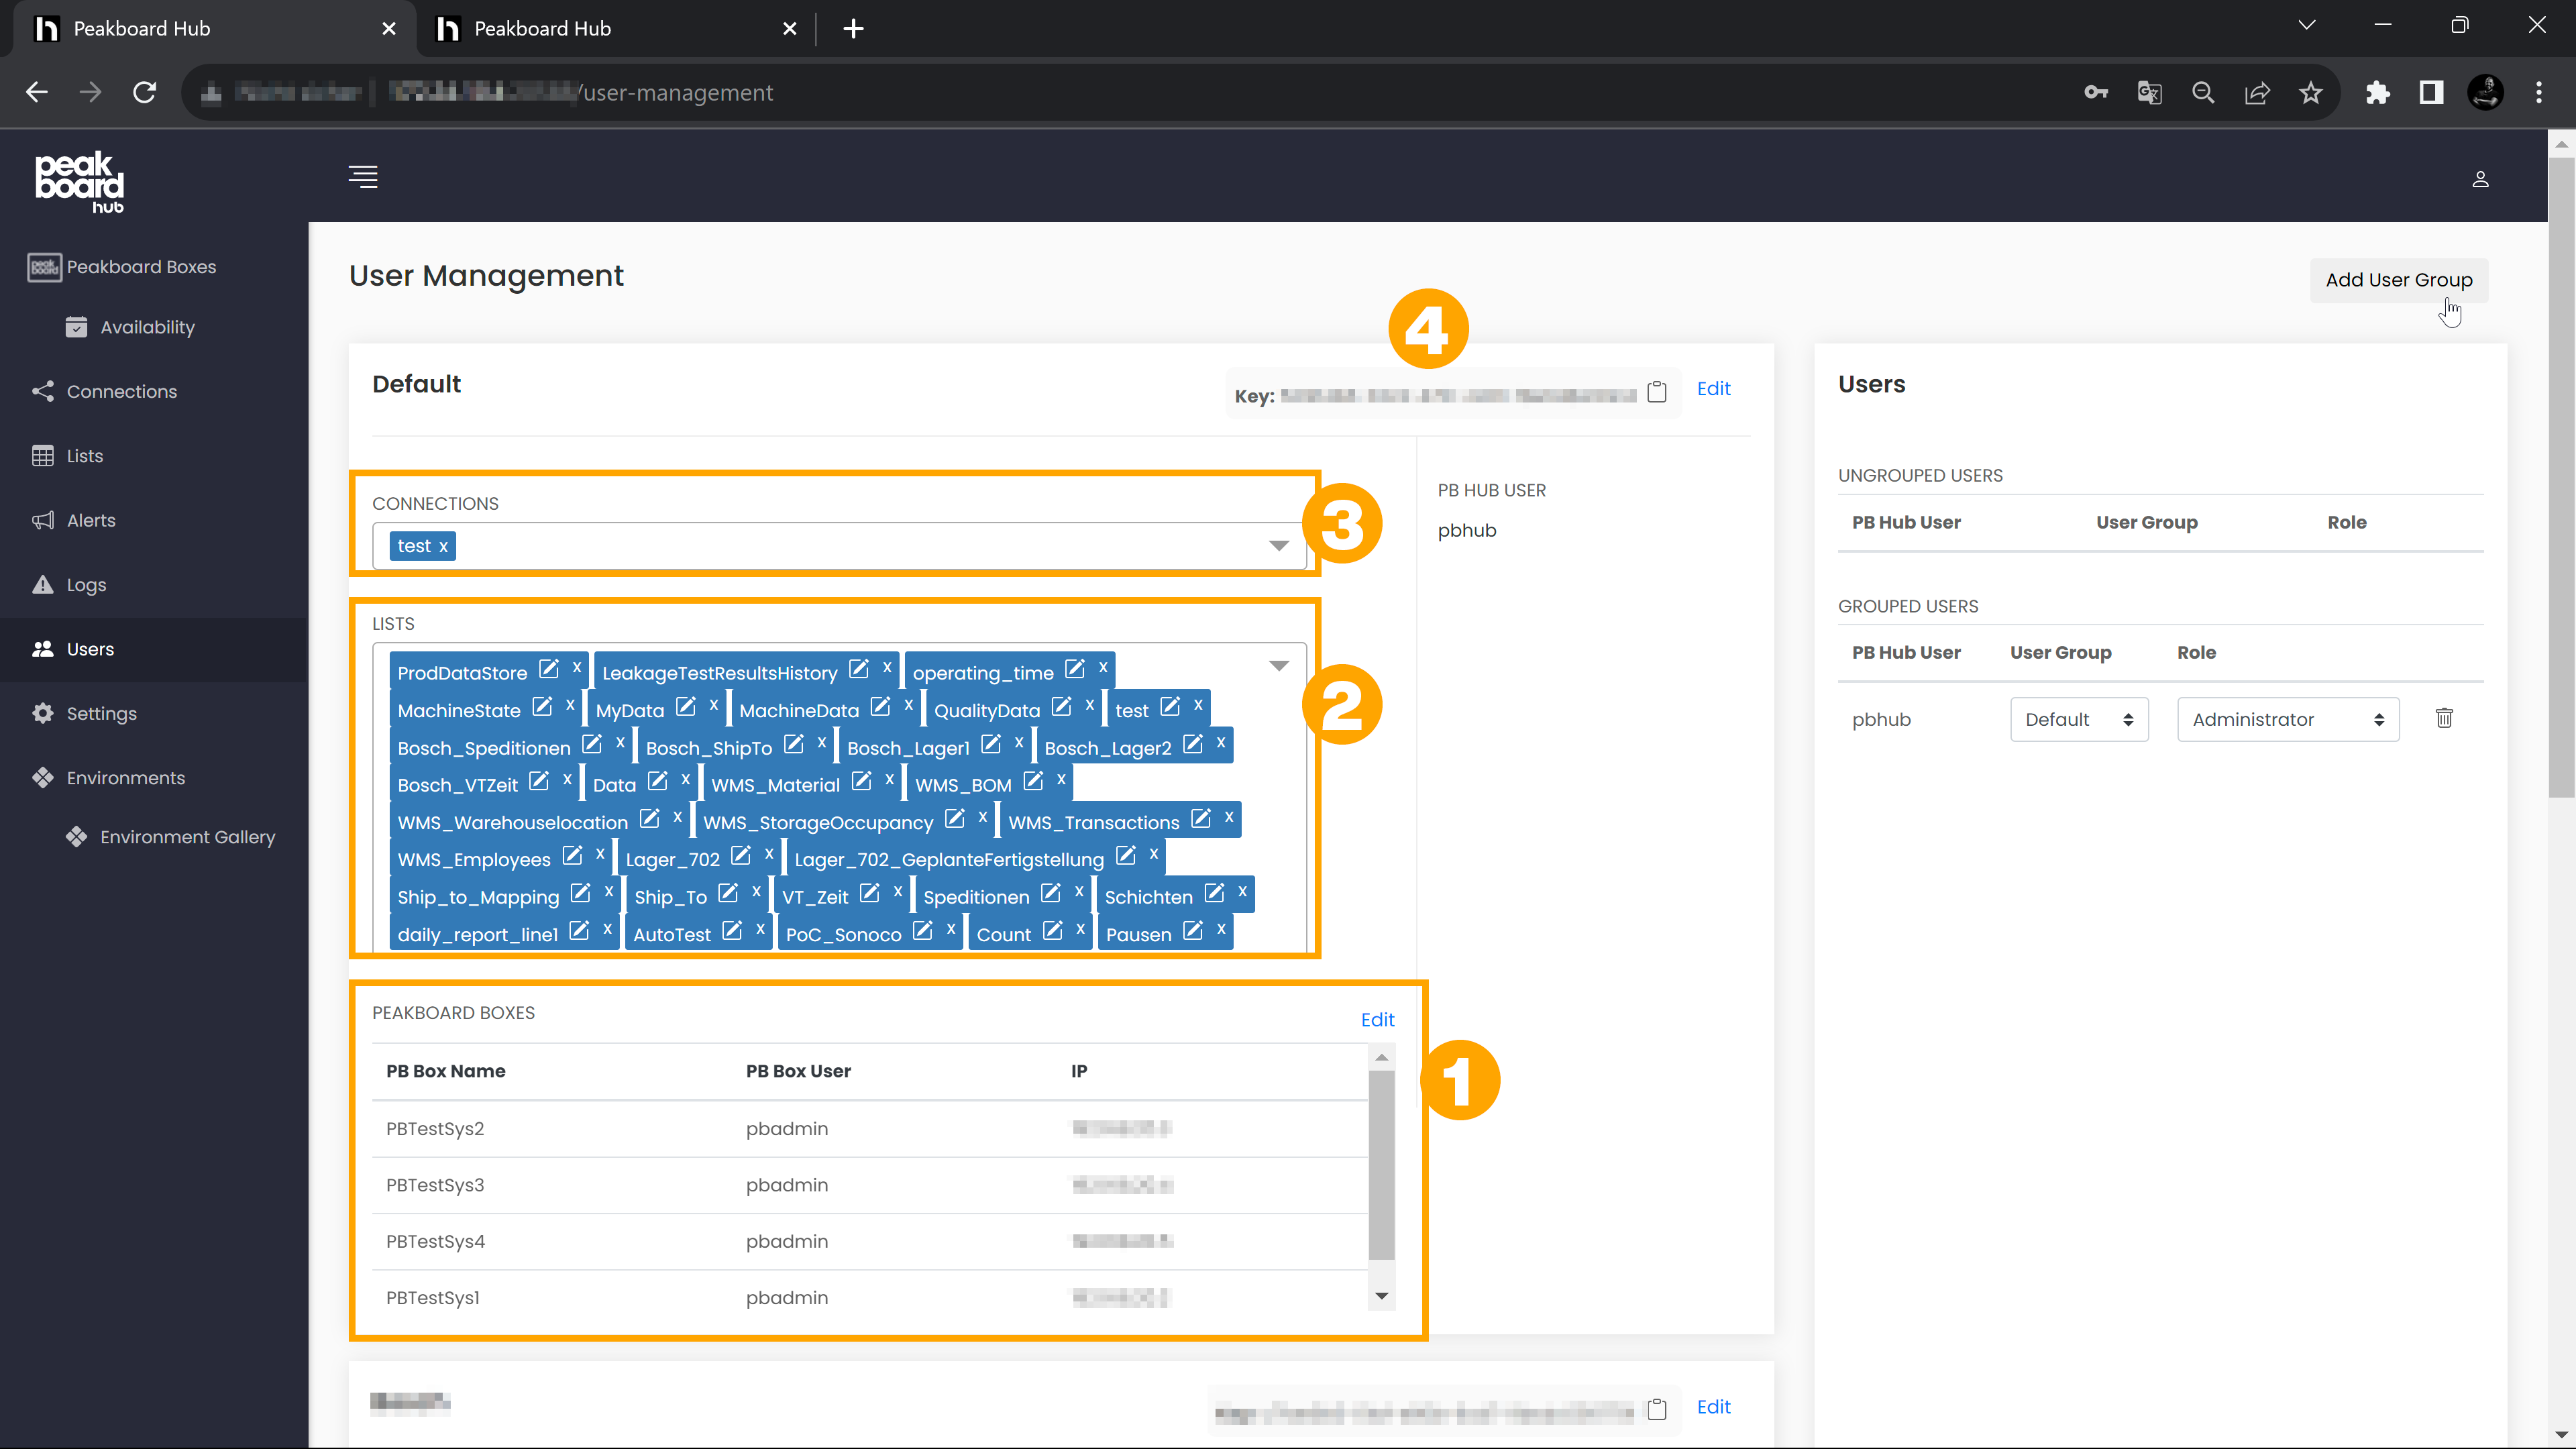Image resolution: width=2576 pixels, height=1449 pixels.
Task: Navigate to Alerts section
Action: (x=91, y=520)
